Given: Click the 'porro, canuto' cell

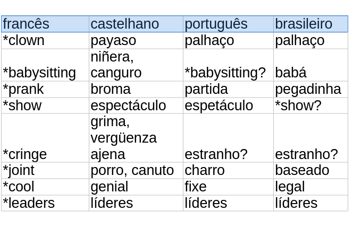Looking at the screenshot, I should pyautogui.click(x=136, y=171).
